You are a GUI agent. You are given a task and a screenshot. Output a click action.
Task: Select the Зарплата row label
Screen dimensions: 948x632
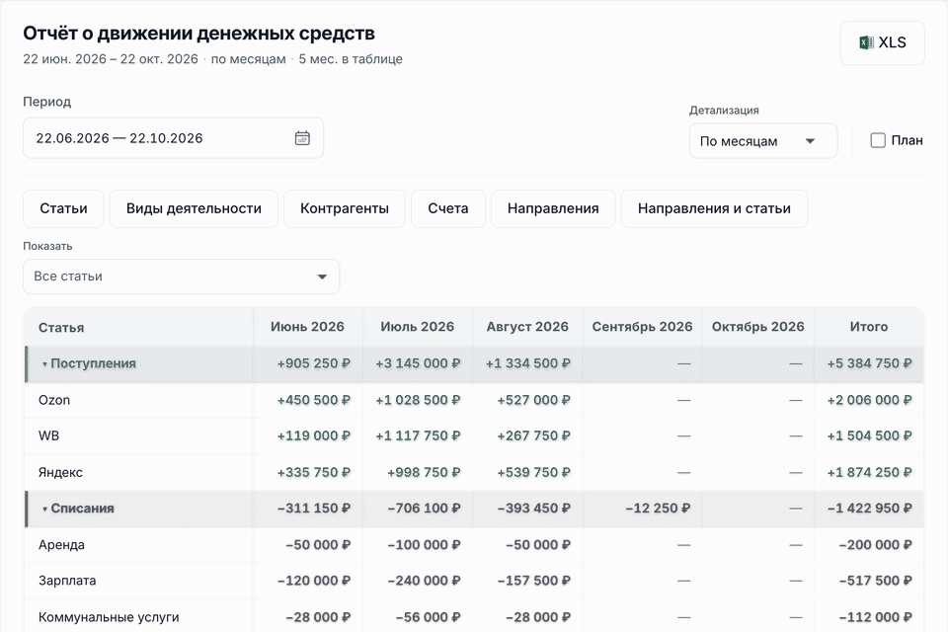[67, 581]
